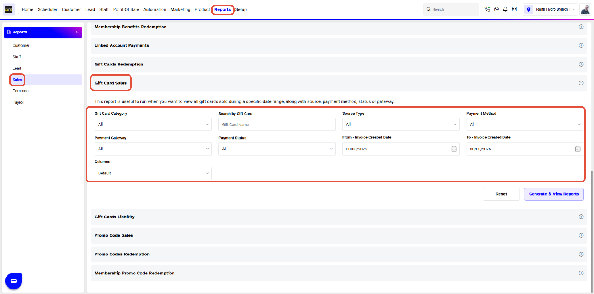Screen dimensions: 594x294
Task: Expand Gift Cards Redemption with the plus icon
Action: pyautogui.click(x=581, y=64)
